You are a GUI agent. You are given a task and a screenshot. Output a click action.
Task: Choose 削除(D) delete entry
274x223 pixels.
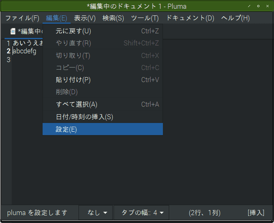[x=103, y=92]
